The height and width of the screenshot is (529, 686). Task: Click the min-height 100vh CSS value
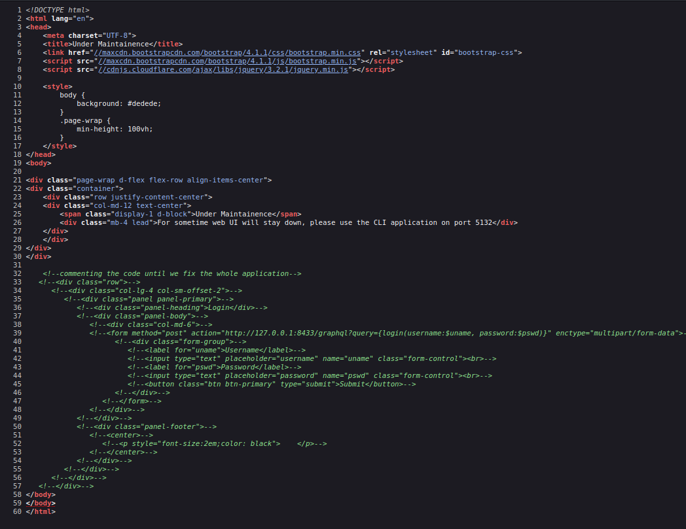[115, 129]
